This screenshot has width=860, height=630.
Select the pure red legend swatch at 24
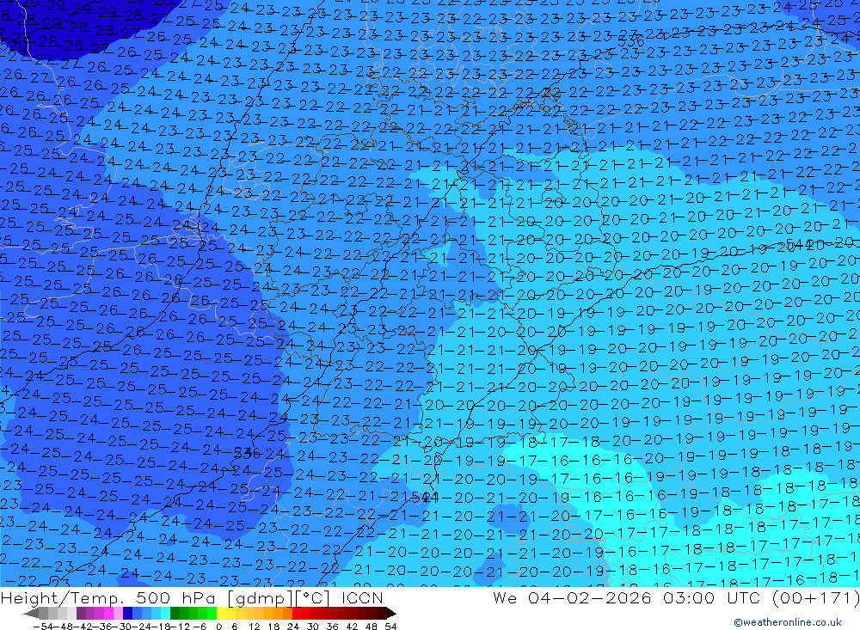(297, 614)
